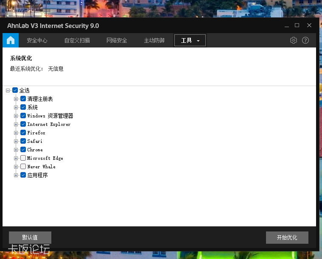This screenshot has height=259, width=322.
Task: Enable the Microsoft Edge checkbox
Action: (x=23, y=158)
